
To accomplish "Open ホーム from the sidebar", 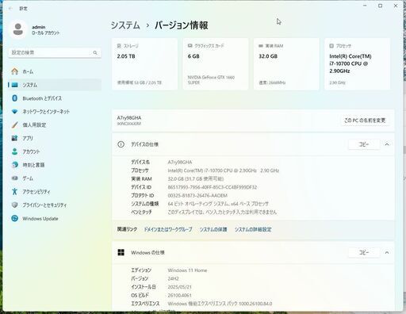I will pos(55,71).
